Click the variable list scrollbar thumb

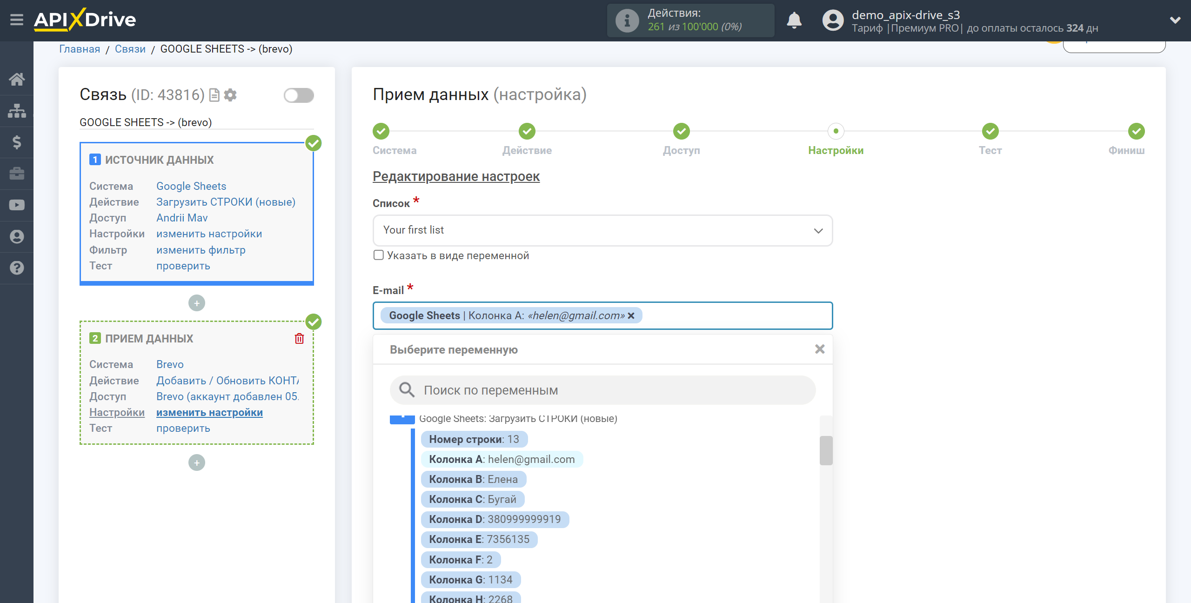[x=826, y=450]
